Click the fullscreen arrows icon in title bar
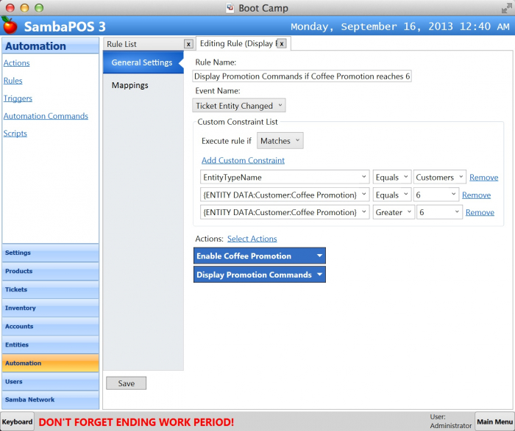 pyautogui.click(x=506, y=8)
